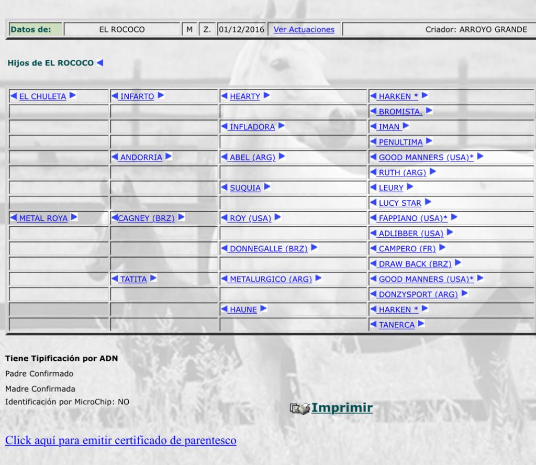Click right arrow icon after TANERCA

(421, 324)
